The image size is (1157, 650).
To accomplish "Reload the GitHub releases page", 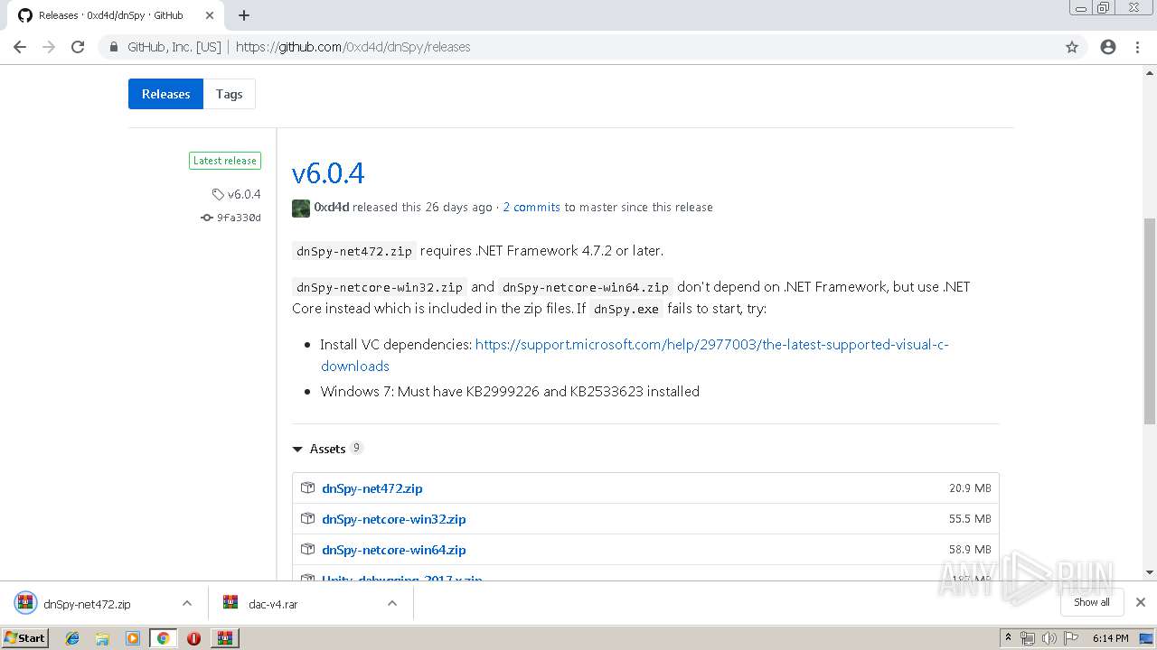I will (x=78, y=47).
